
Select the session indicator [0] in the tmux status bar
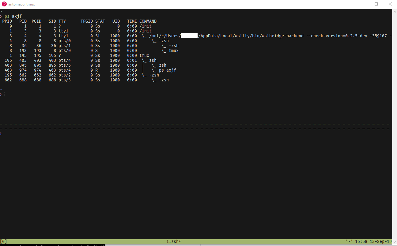[x=3, y=241]
